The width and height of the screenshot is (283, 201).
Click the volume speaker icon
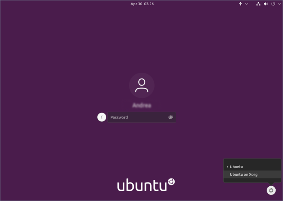coord(266,4)
